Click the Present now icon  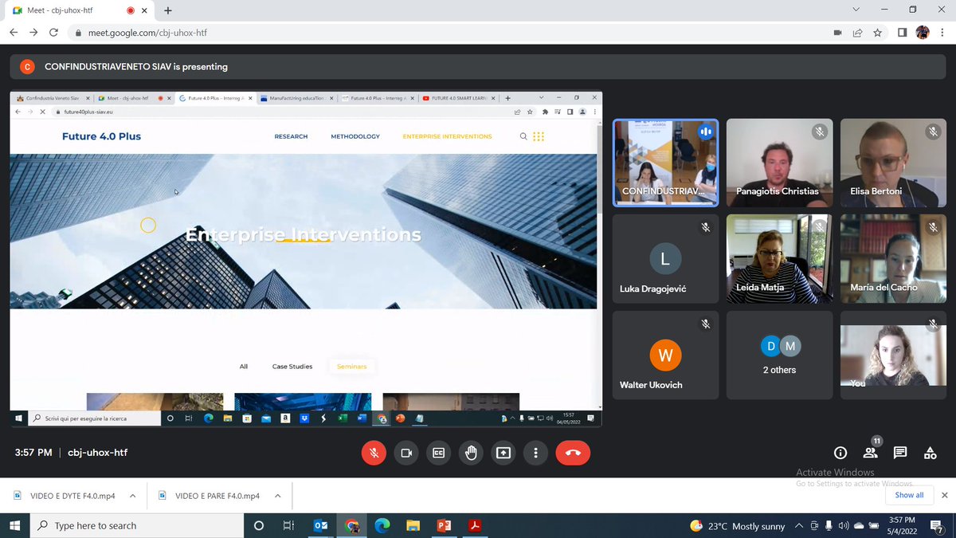(x=503, y=453)
